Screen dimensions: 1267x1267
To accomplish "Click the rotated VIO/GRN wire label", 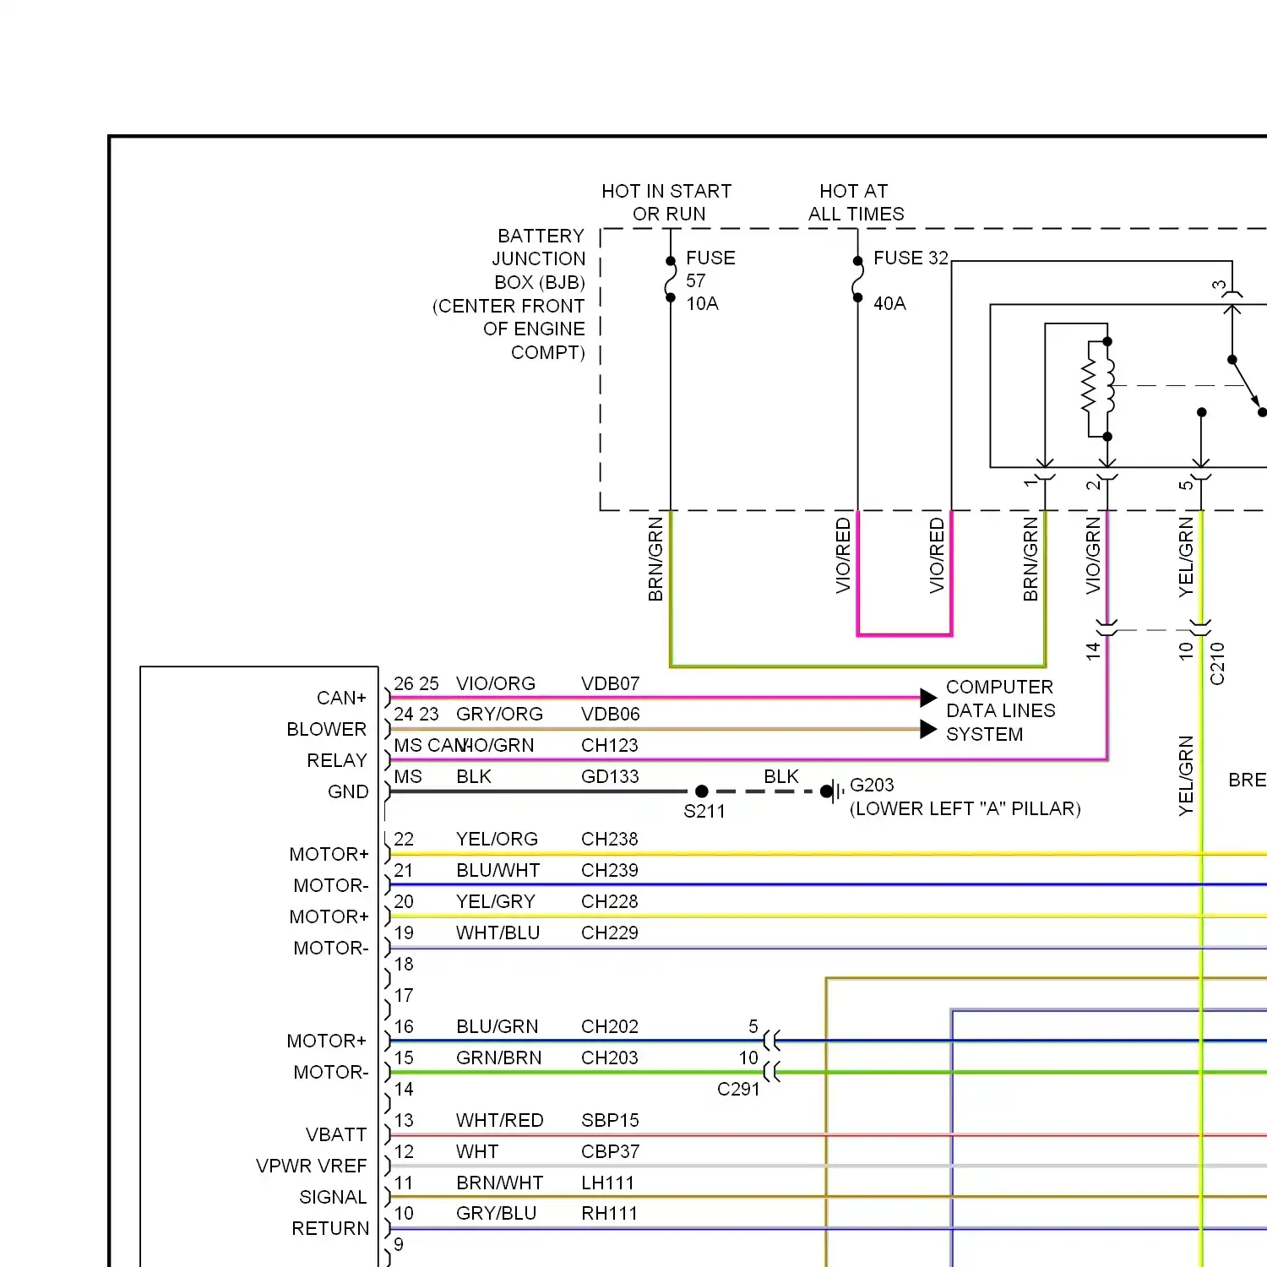I will click(1093, 556).
